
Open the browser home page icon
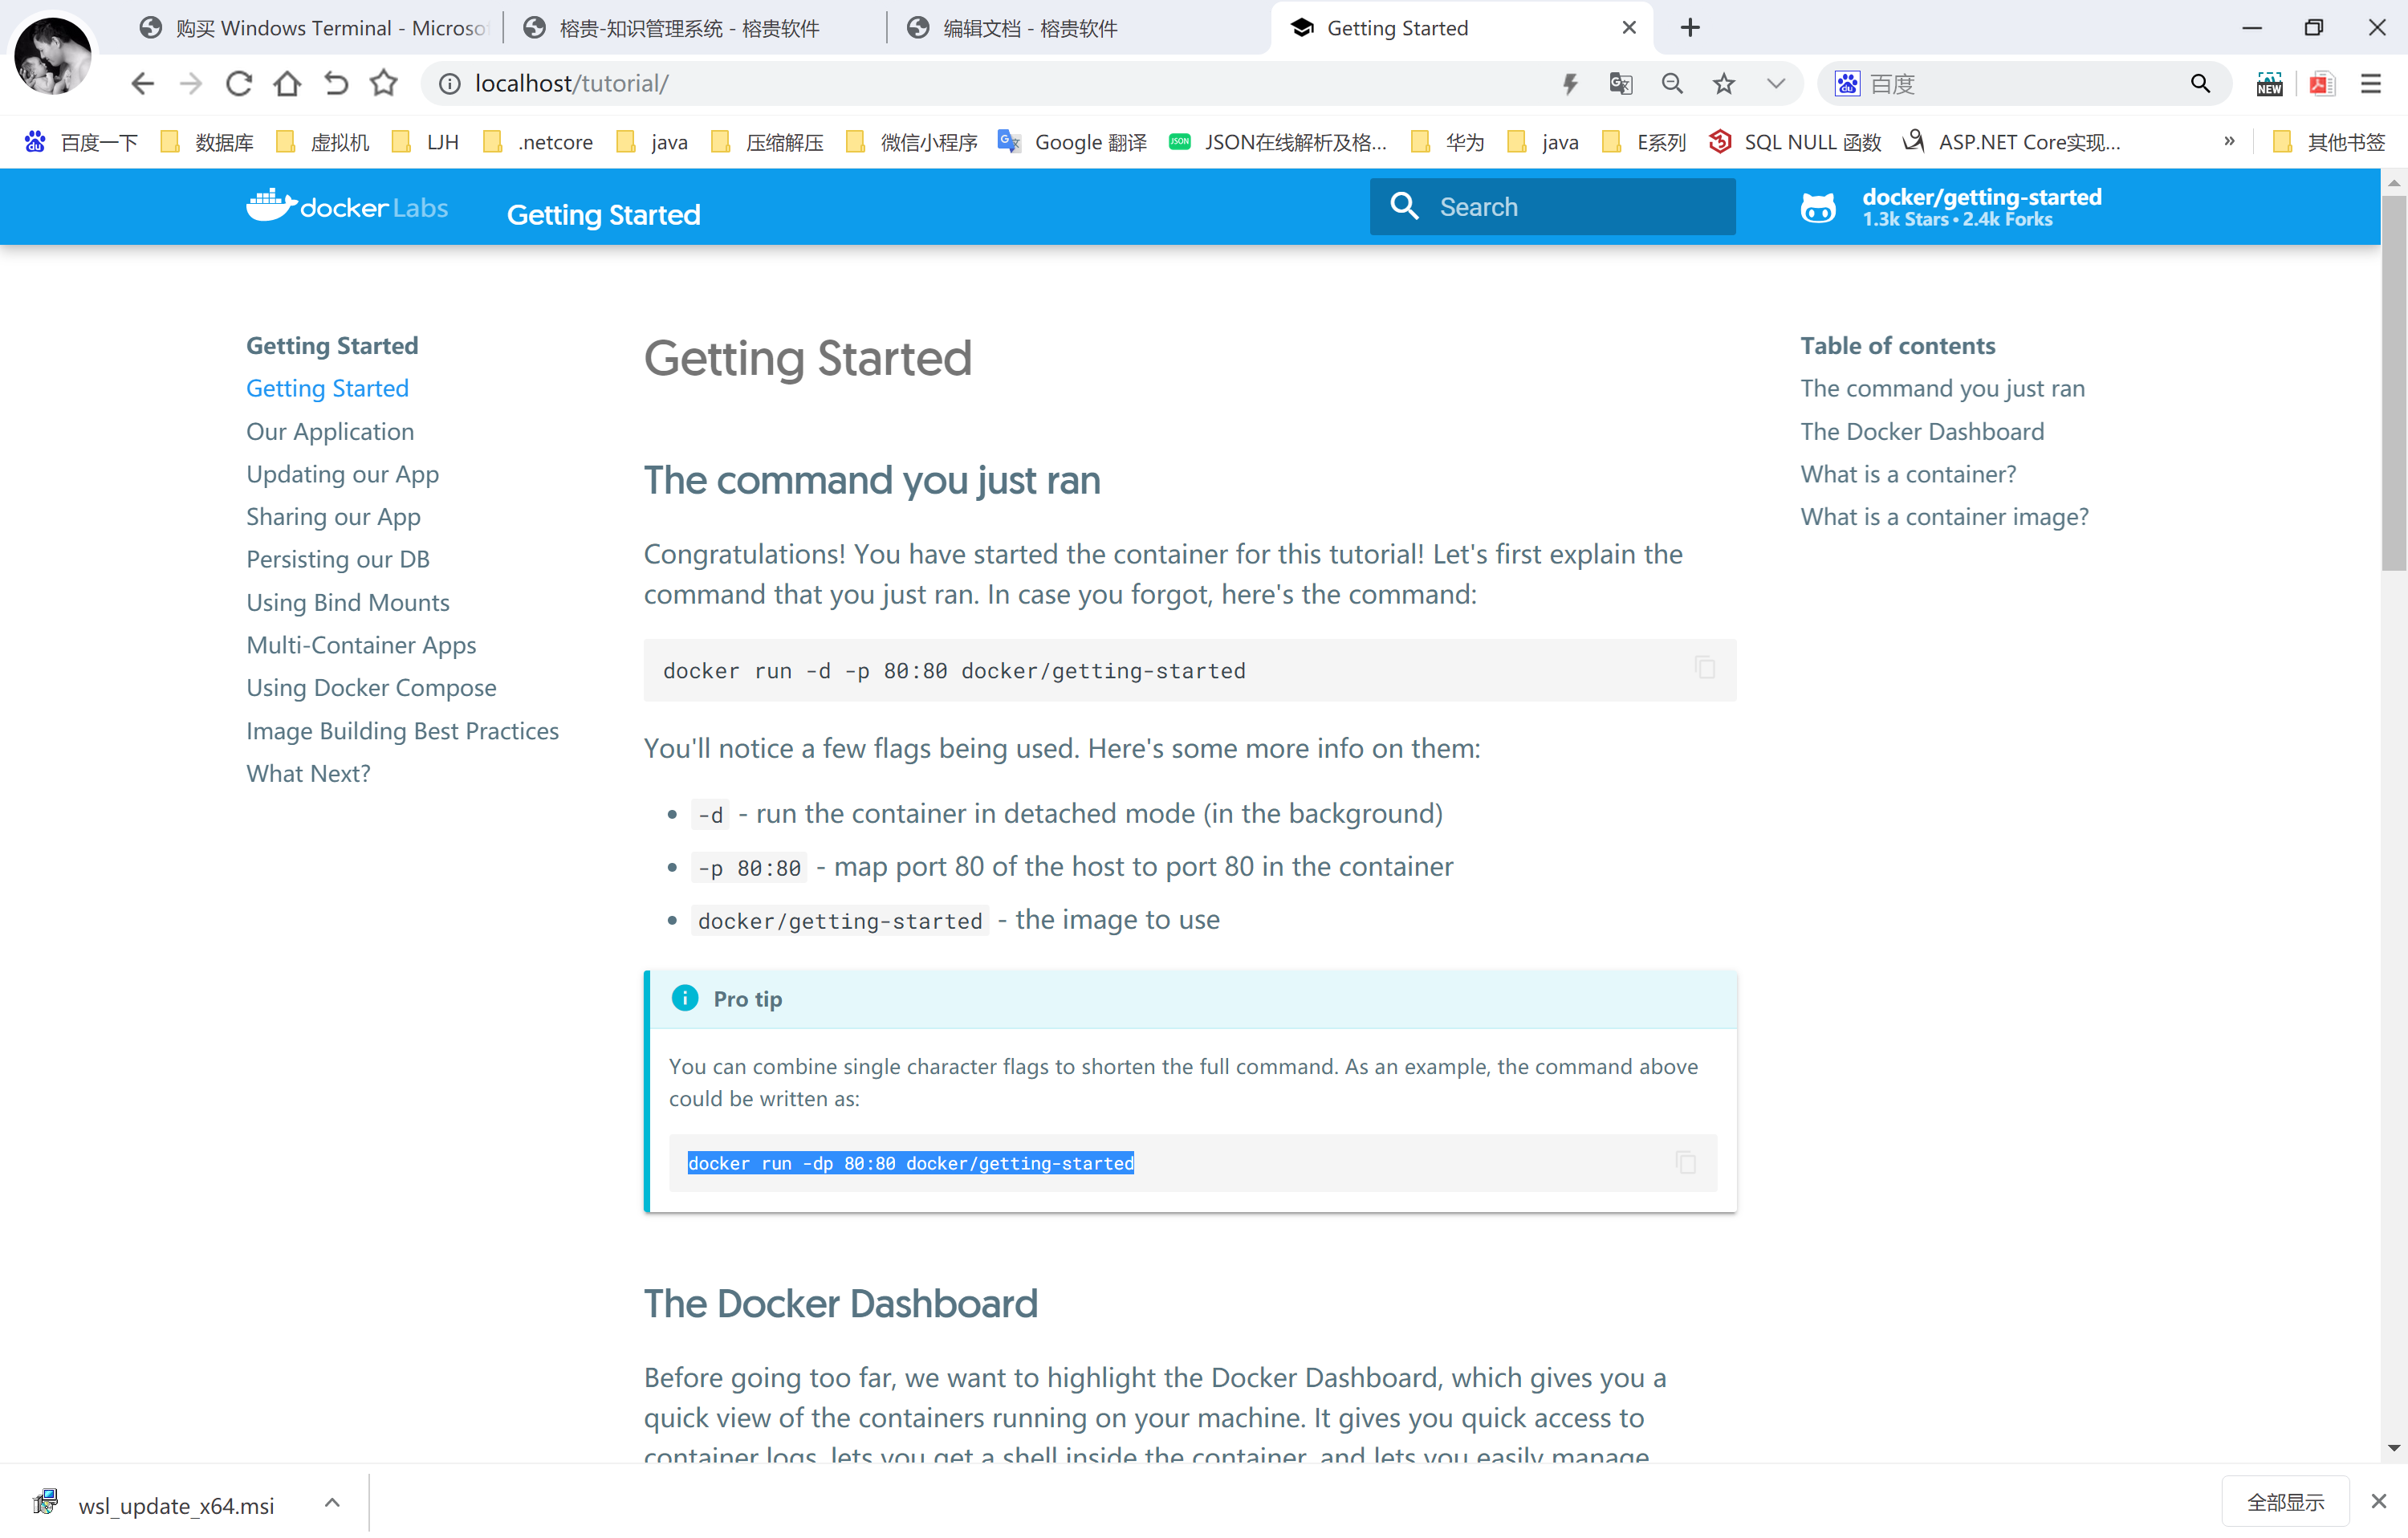(287, 84)
